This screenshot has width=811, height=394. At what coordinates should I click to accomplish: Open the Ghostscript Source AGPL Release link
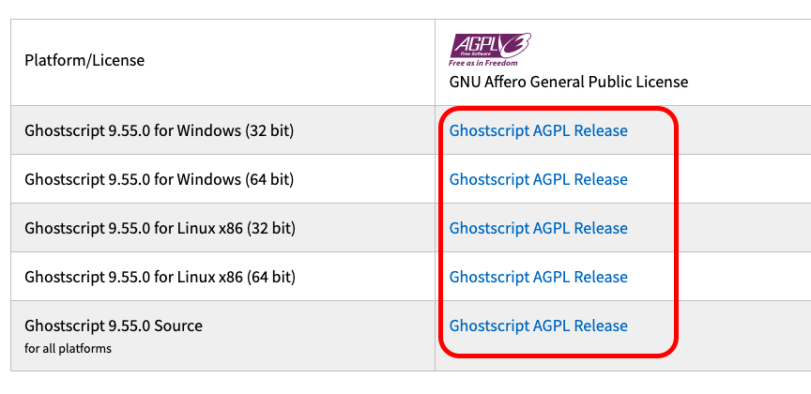539,326
